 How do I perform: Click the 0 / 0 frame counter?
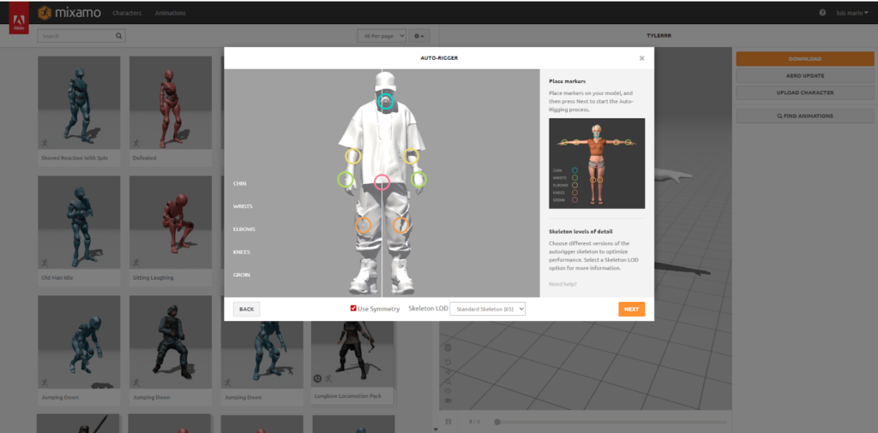473,422
